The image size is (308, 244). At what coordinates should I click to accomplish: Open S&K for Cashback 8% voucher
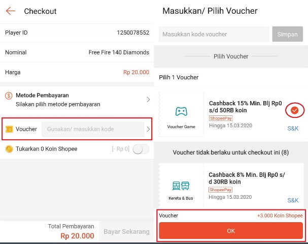[293, 200]
